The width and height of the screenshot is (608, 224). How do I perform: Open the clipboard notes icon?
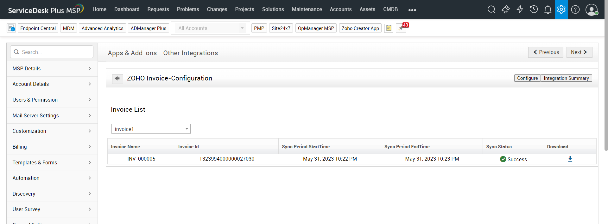[389, 28]
